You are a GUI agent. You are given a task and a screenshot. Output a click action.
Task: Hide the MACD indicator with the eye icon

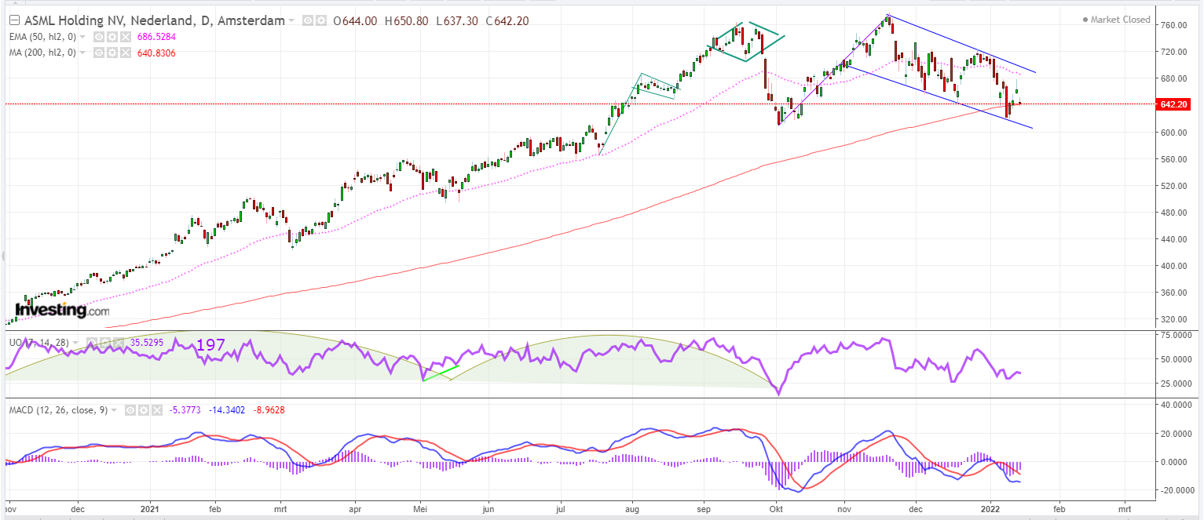click(x=130, y=409)
